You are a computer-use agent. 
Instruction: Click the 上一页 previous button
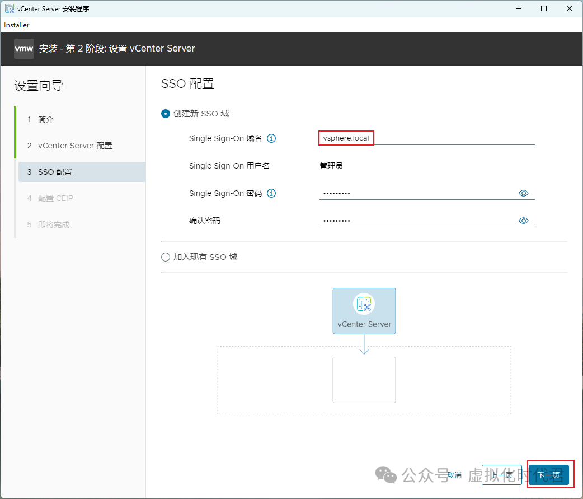[501, 475]
